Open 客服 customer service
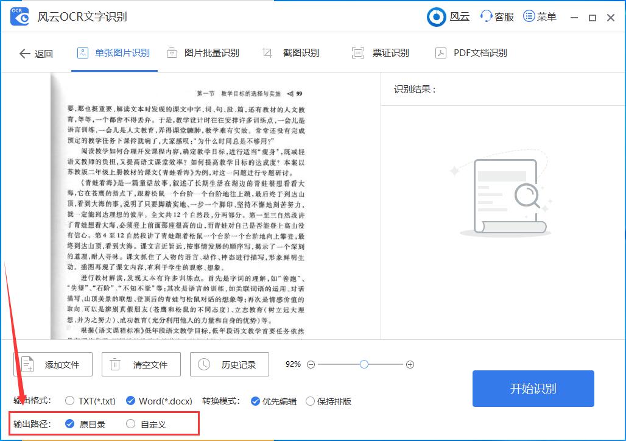Image resolution: width=626 pixels, height=441 pixels. (496, 17)
